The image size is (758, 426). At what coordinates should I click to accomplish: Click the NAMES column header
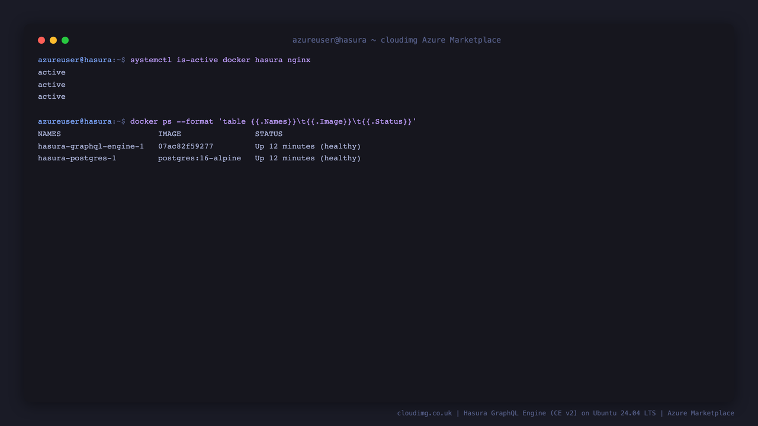[49, 134]
